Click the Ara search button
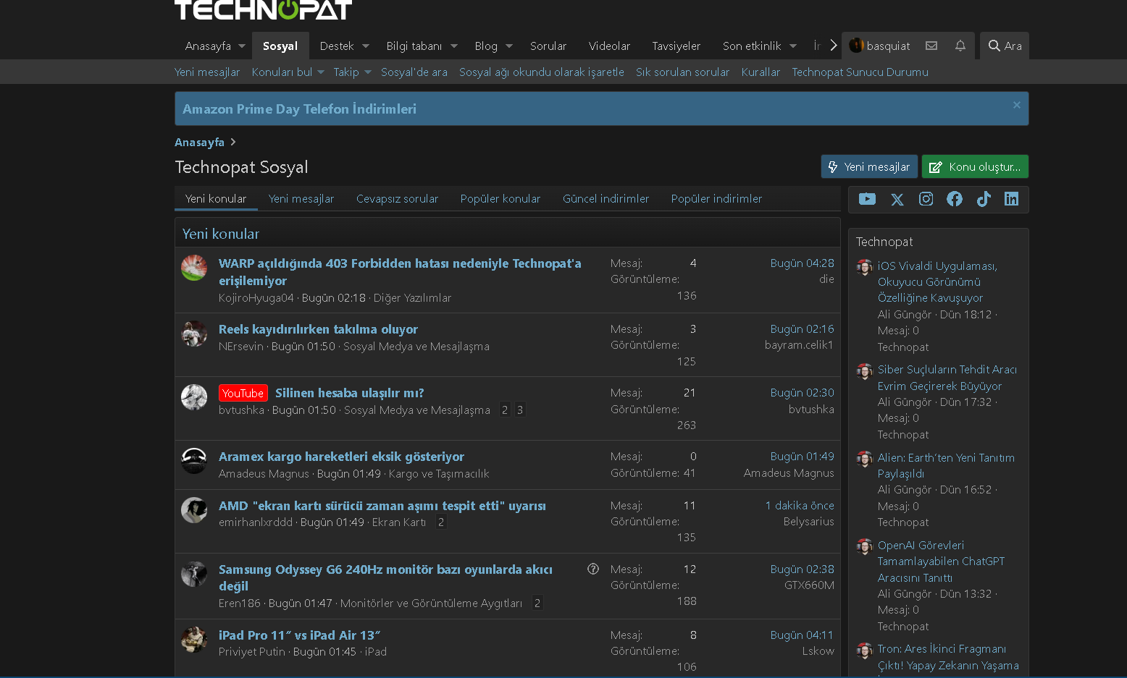The width and height of the screenshot is (1127, 678). point(1005,46)
